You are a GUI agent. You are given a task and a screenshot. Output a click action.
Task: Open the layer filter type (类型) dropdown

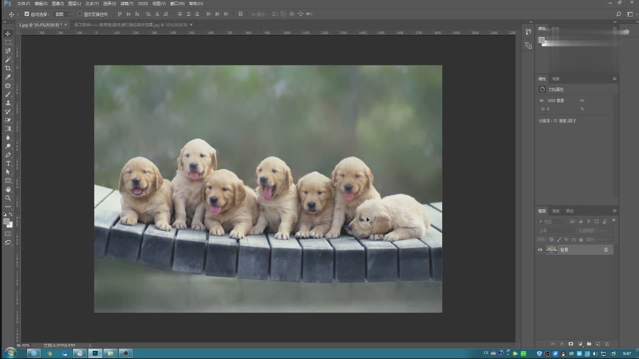coord(552,221)
